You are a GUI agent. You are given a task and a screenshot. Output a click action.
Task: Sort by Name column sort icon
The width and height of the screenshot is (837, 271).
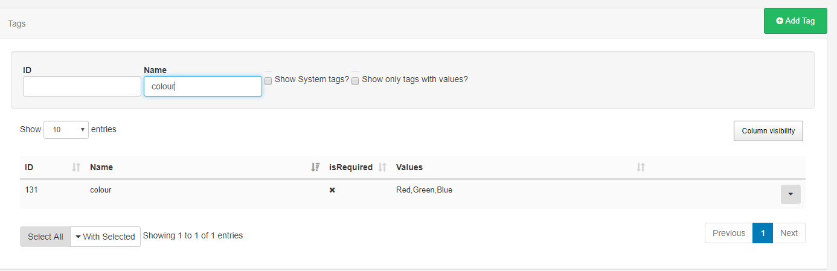tap(315, 167)
